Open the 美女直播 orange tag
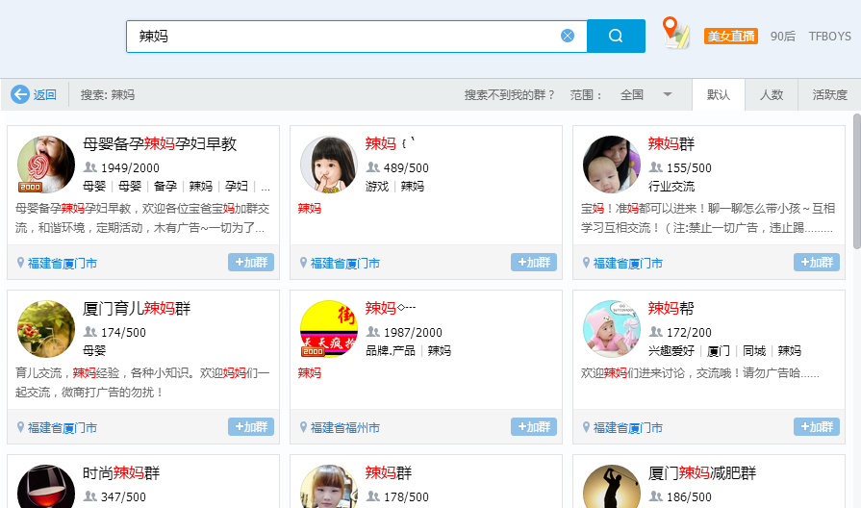861x508 pixels. tap(731, 37)
